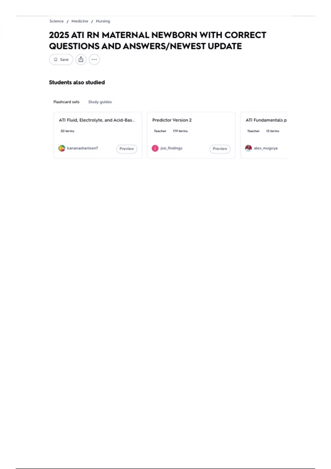Open the Medicine breadcrumb link
This screenshot has width=331, height=469.
click(80, 21)
